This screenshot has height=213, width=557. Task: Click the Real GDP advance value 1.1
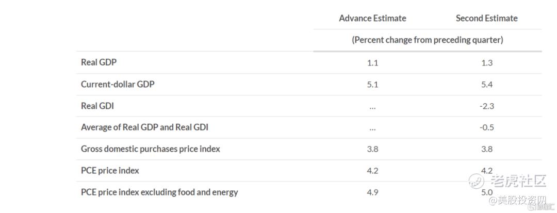(x=372, y=63)
